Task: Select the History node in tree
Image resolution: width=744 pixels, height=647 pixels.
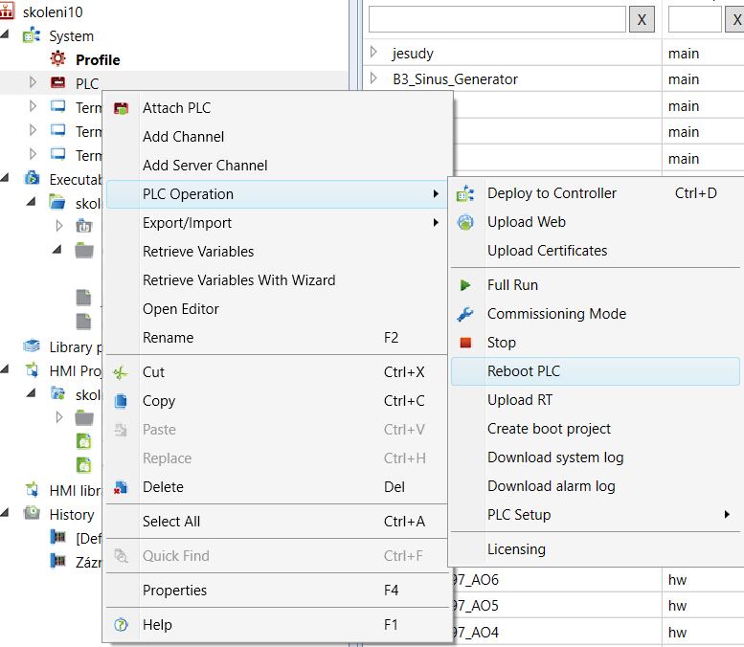Action: (x=71, y=515)
